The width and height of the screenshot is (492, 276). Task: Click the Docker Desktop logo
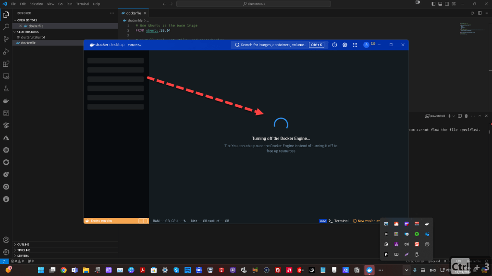click(107, 45)
